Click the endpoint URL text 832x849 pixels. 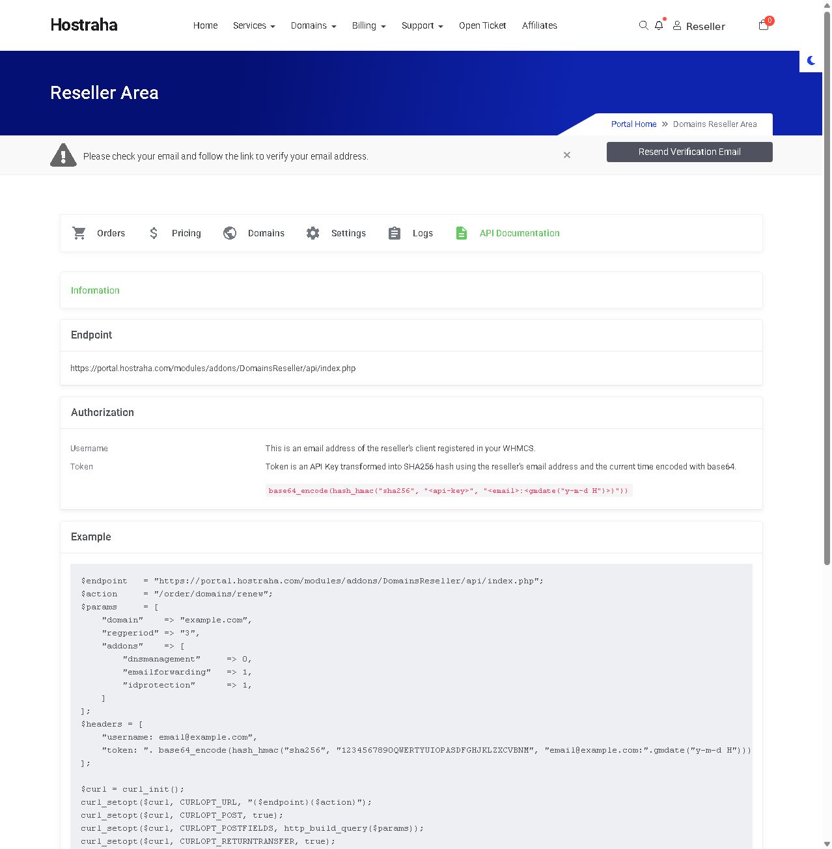tap(213, 369)
